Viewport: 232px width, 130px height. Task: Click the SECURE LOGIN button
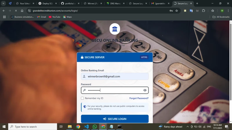click(x=115, y=119)
